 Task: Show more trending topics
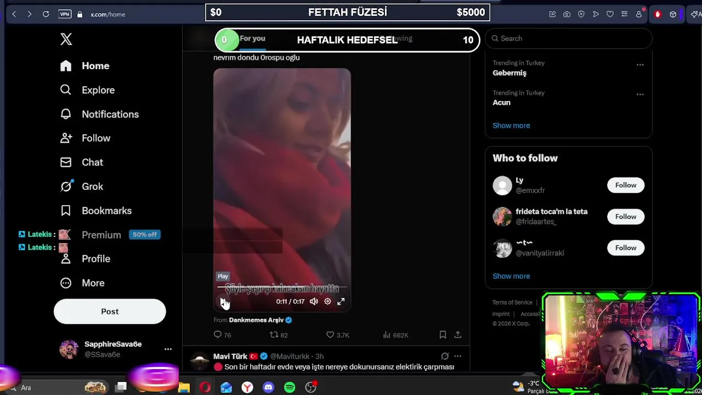pos(511,126)
